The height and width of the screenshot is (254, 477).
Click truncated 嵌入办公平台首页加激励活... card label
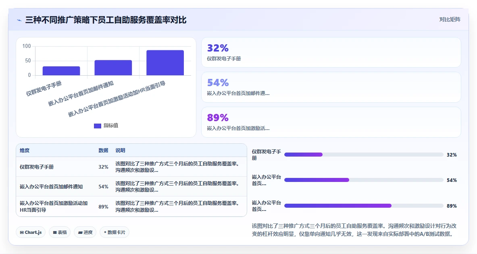(x=238, y=128)
